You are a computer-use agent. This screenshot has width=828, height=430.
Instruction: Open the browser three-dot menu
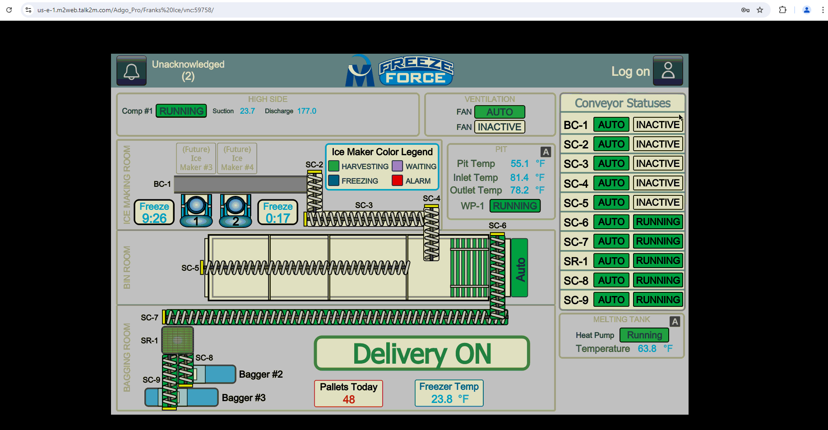click(x=823, y=10)
